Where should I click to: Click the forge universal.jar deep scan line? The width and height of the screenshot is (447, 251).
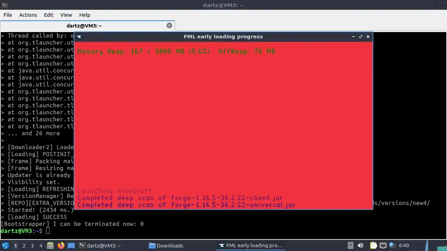coord(186,205)
